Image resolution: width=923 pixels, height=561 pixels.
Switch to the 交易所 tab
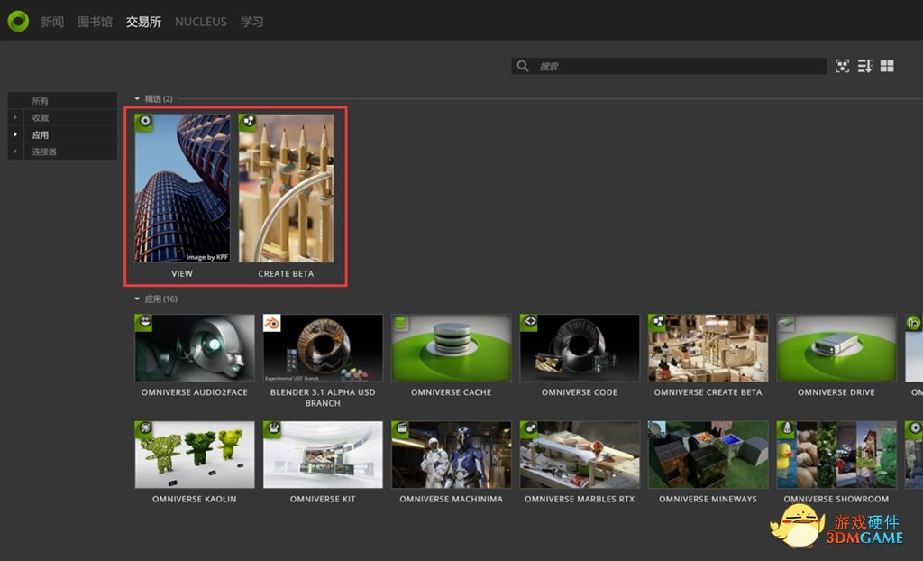(x=143, y=22)
